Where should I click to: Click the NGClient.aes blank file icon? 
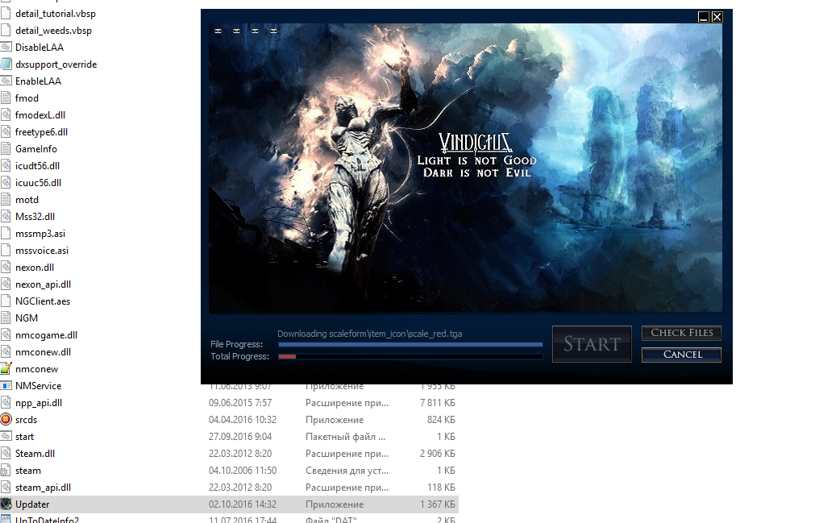point(6,301)
